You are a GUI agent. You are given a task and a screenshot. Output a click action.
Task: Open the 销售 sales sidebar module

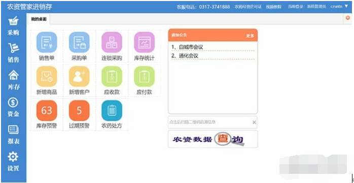pos(13,53)
